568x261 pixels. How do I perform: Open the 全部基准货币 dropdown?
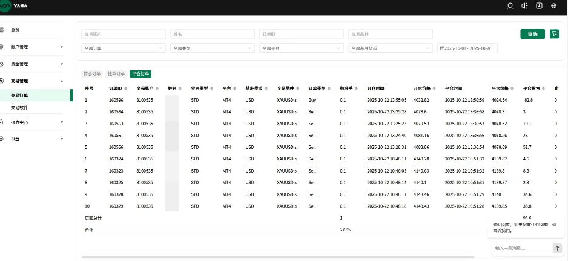pyautogui.click(x=389, y=48)
